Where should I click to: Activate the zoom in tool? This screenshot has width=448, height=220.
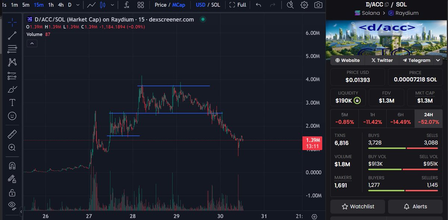(x=12, y=147)
